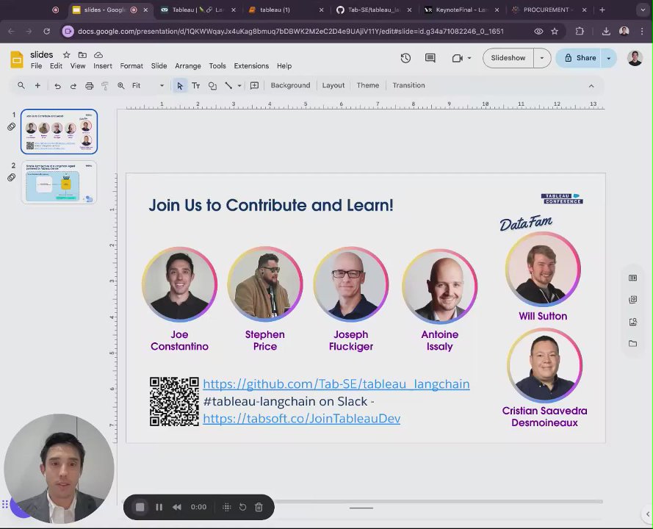Image resolution: width=653 pixels, height=529 pixels.
Task: Open the Extensions menu
Action: pyautogui.click(x=251, y=66)
